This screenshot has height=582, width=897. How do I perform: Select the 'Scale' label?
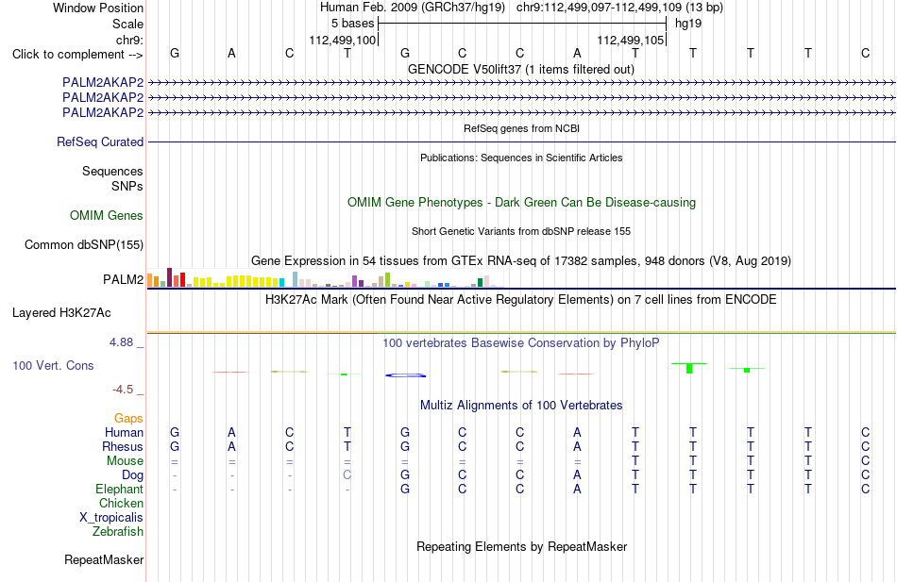(127, 24)
